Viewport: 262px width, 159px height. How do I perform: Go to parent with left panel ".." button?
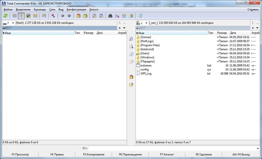[124, 23]
